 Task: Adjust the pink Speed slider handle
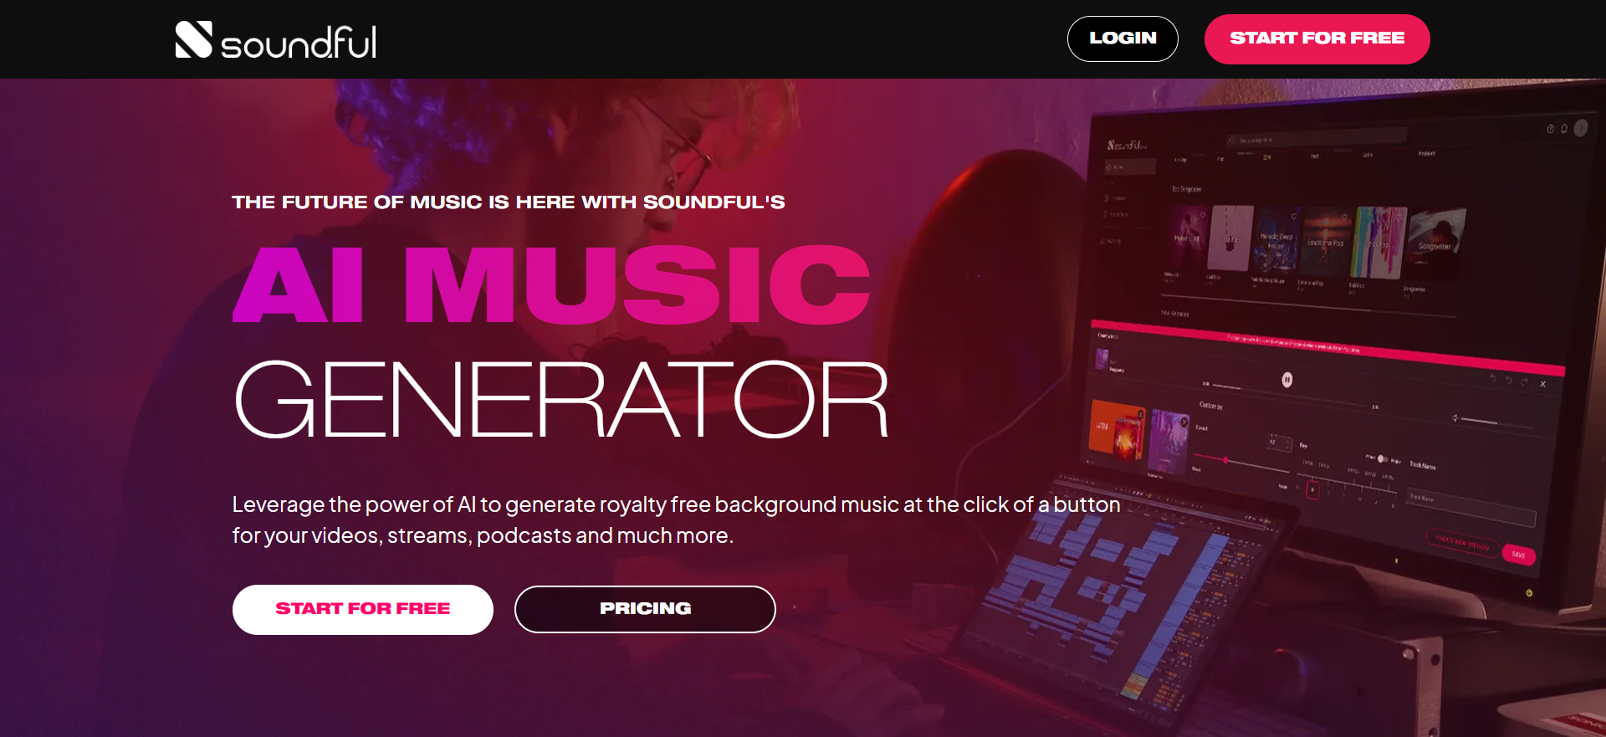[x=1225, y=460]
